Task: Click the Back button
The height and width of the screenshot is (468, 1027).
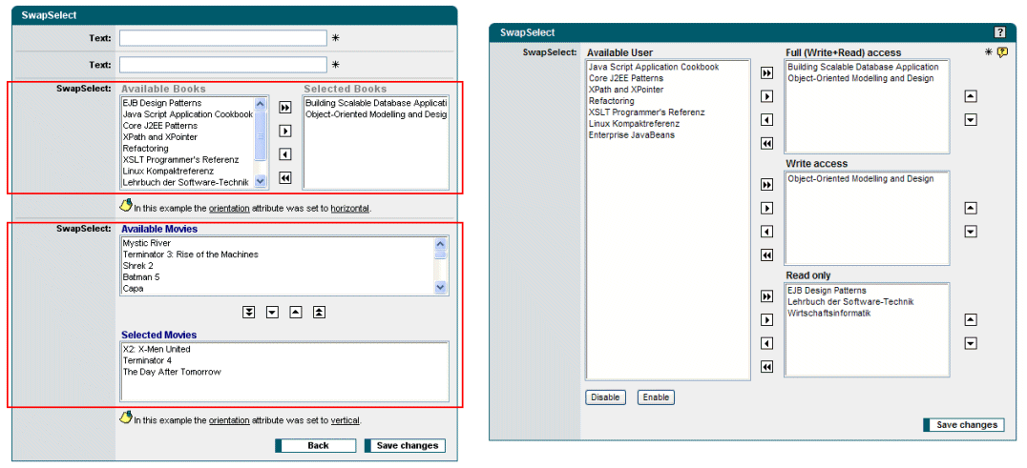Action: point(317,445)
